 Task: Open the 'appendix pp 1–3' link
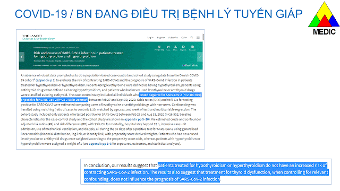(x=100, y=144)
